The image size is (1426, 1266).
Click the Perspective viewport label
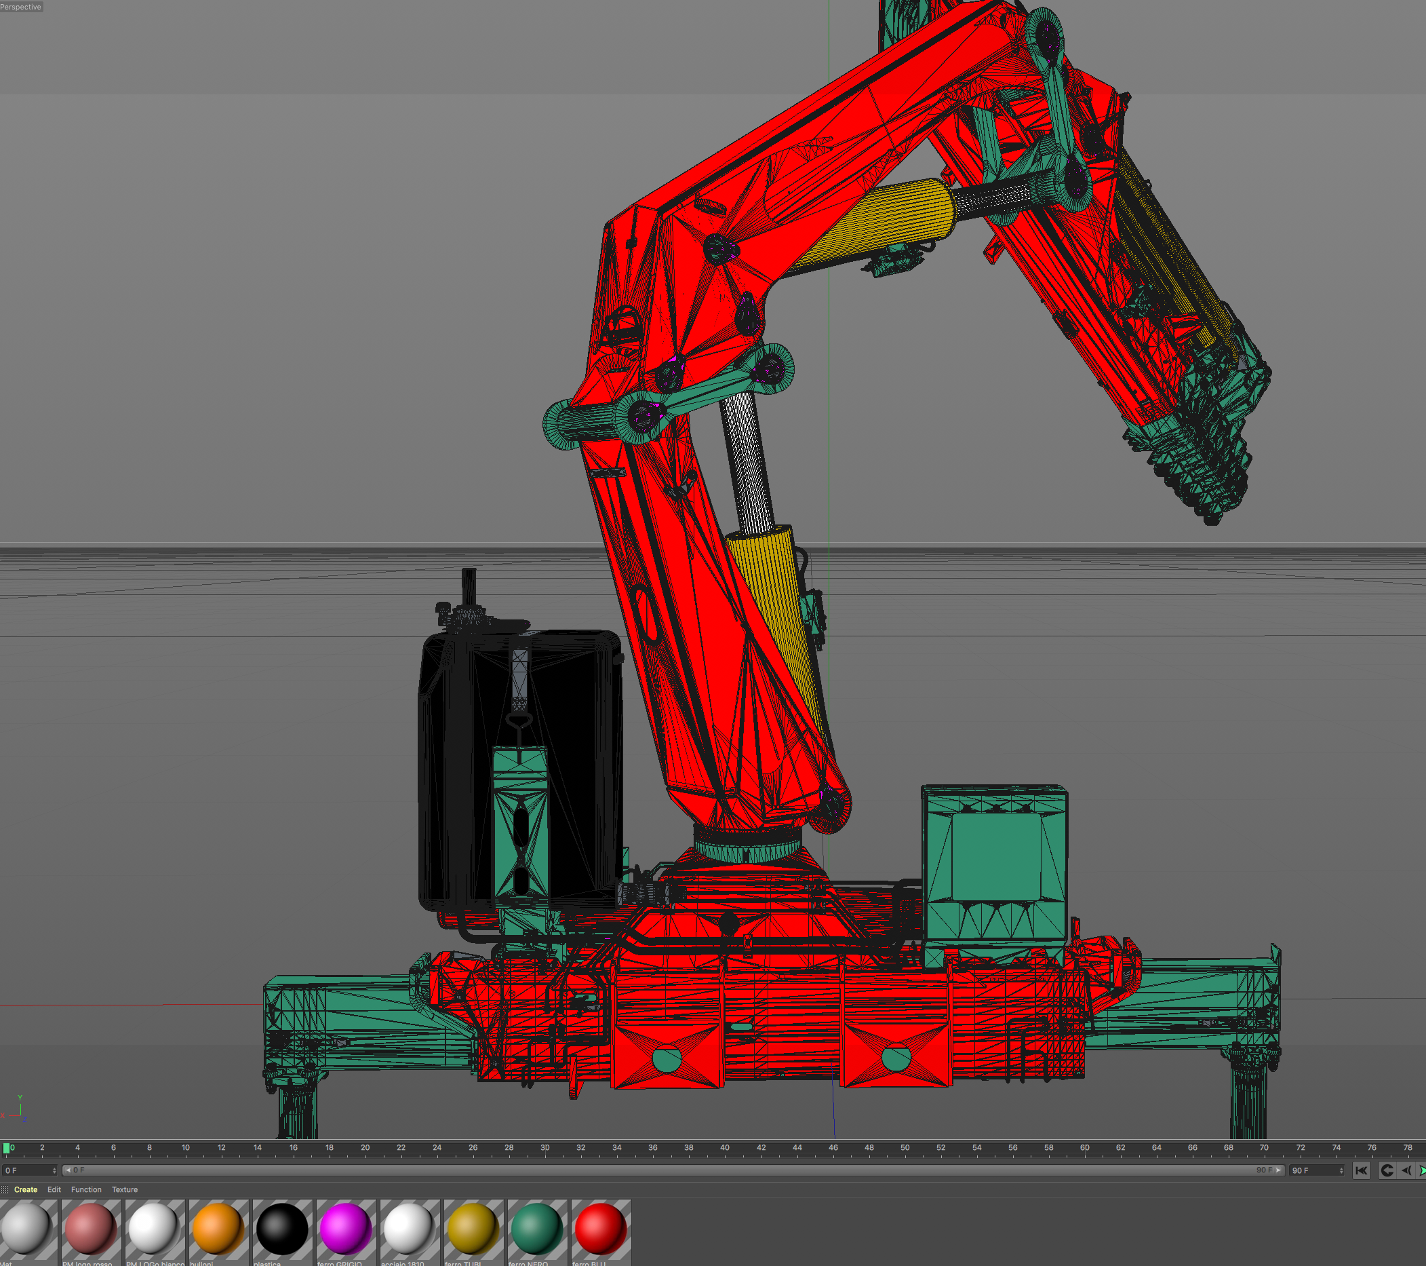[21, 7]
